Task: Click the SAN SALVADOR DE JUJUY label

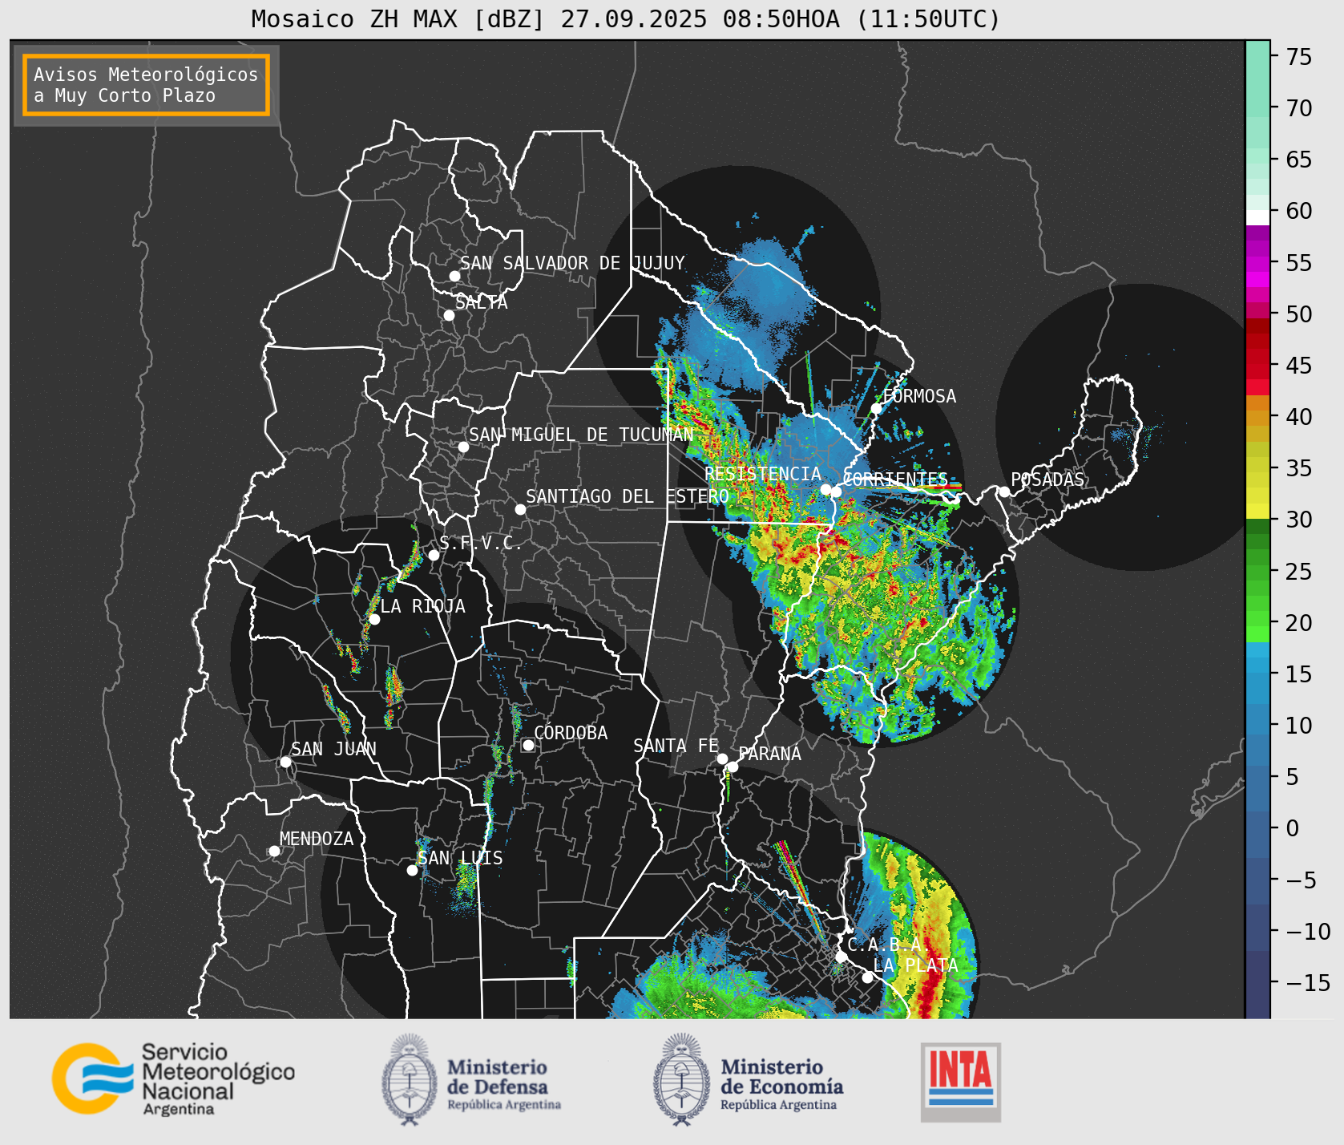Action: point(572,263)
